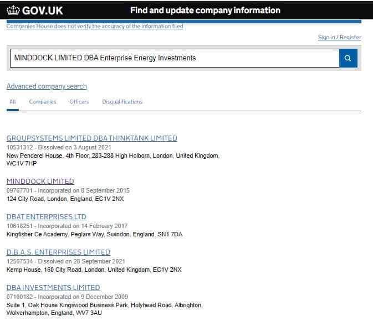Click text '10618251 - Incorporated on 14 February 2017'
373x326 pixels.
tap(67, 226)
